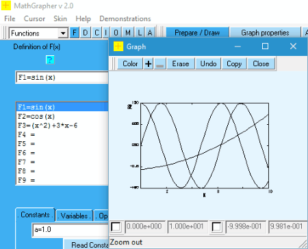This screenshot has width=308, height=249.
Task: Open the Cursor menu
Action: (x=34, y=18)
